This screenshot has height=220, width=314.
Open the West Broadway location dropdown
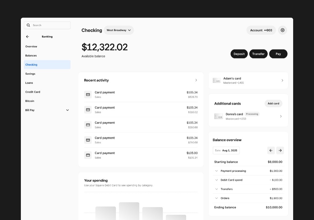tap(119, 30)
